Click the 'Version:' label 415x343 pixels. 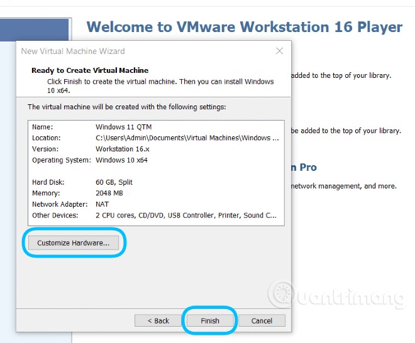[x=45, y=149]
